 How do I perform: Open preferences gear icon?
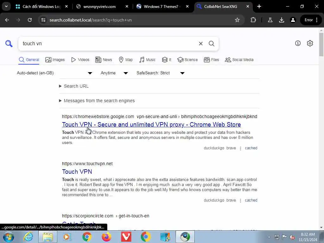[310, 43]
